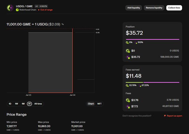Click the Jul 23 axis label

[28, 95]
